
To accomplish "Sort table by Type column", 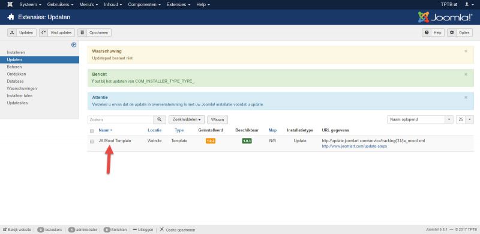I will (179, 130).
